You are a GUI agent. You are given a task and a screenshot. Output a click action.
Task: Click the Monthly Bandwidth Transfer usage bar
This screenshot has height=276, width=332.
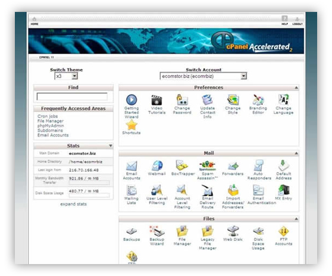click(x=89, y=183)
